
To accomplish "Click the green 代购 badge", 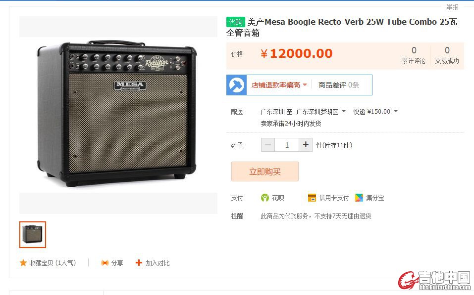I will tap(236, 22).
